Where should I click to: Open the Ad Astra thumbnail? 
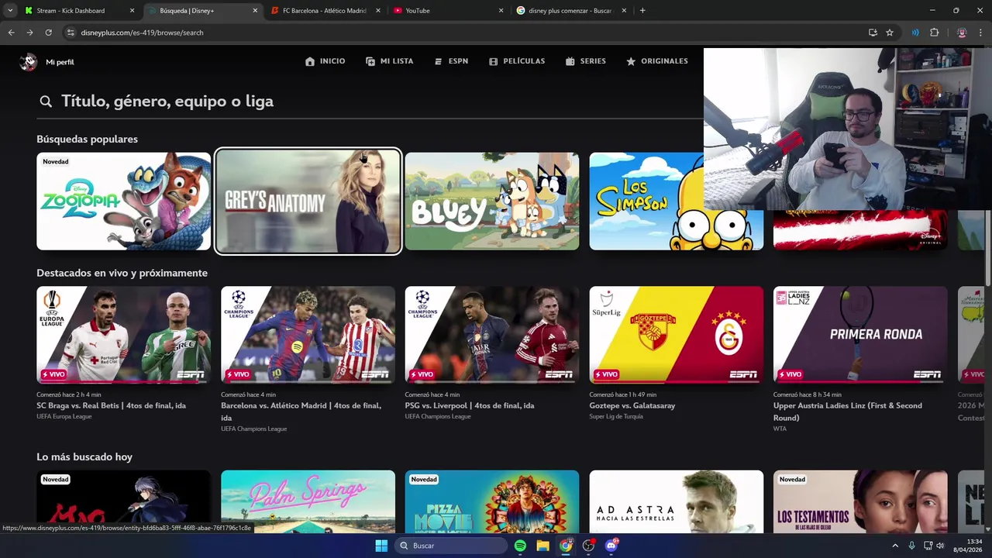[x=677, y=501]
